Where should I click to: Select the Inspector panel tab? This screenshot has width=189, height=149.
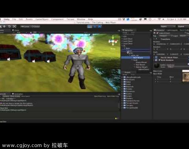(x=159, y=30)
